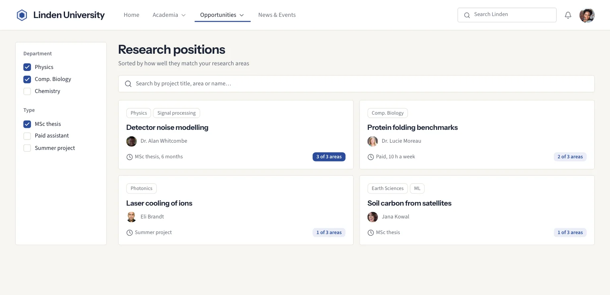
Task: Click the Signal processing tag
Action: [177, 113]
